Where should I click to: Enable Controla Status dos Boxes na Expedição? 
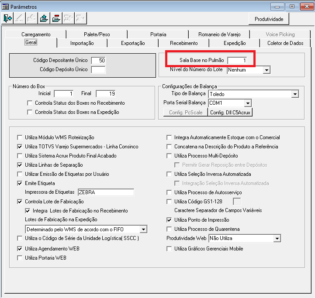pos(30,112)
